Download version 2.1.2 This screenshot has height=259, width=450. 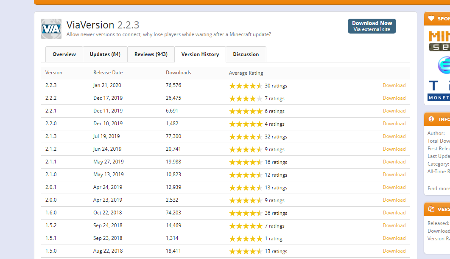pyautogui.click(x=394, y=149)
